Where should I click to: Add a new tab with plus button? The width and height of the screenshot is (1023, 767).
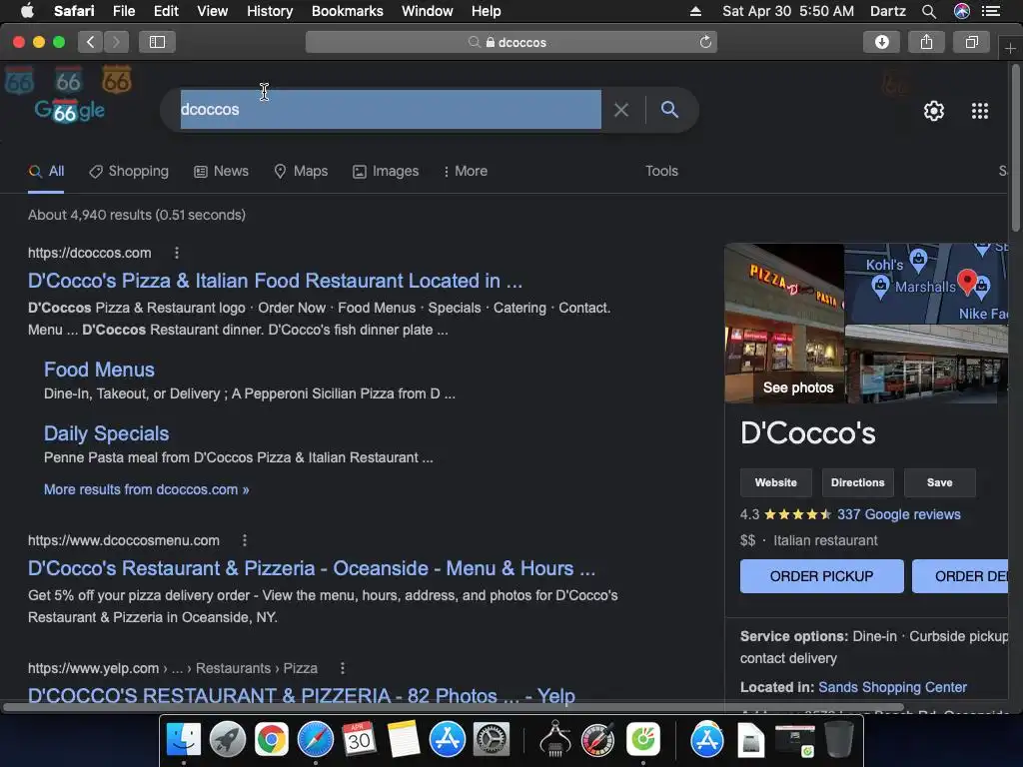click(x=1010, y=49)
